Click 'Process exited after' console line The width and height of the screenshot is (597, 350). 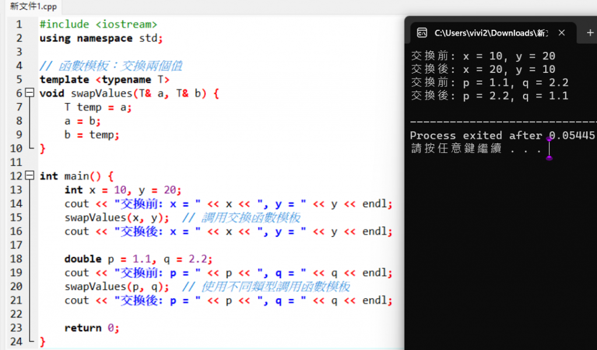click(x=502, y=135)
